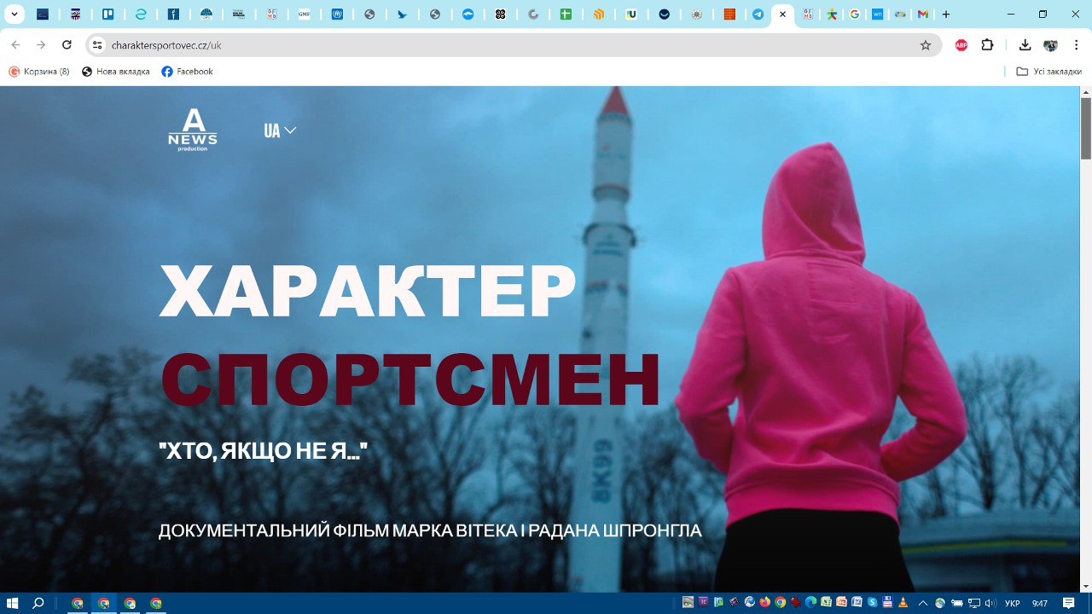1092x614 pixels.
Task: Switch to the Telegram tab
Action: point(758,14)
